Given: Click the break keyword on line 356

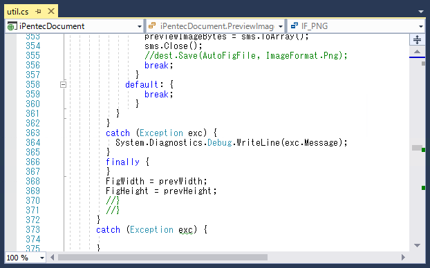Looking at the screenshot, I should coord(156,65).
